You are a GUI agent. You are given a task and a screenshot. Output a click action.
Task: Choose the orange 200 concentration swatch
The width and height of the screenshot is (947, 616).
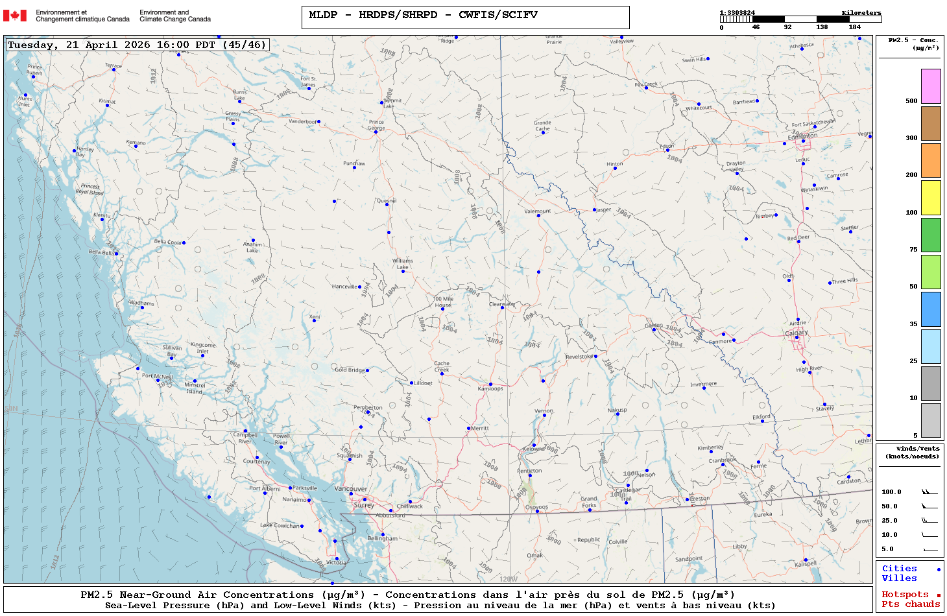coord(931,160)
